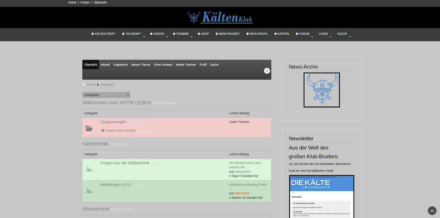Switch to the Ungelesen forum tab

pyautogui.click(x=120, y=65)
